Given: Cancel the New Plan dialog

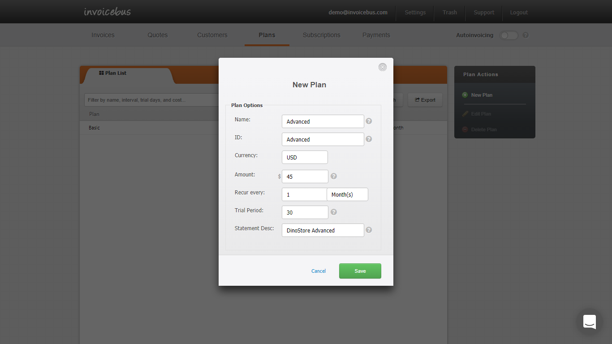Looking at the screenshot, I should (x=318, y=271).
